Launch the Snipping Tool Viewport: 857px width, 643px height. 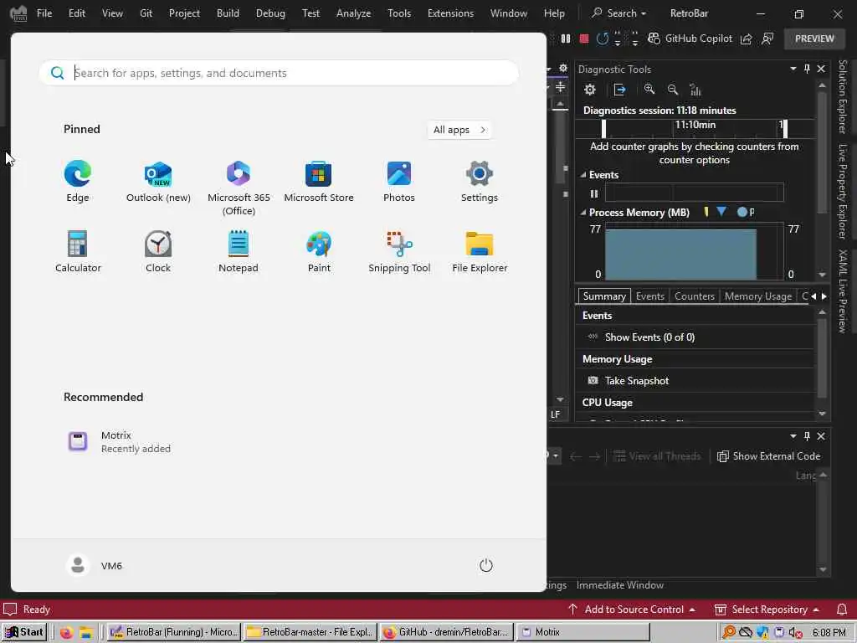(399, 251)
